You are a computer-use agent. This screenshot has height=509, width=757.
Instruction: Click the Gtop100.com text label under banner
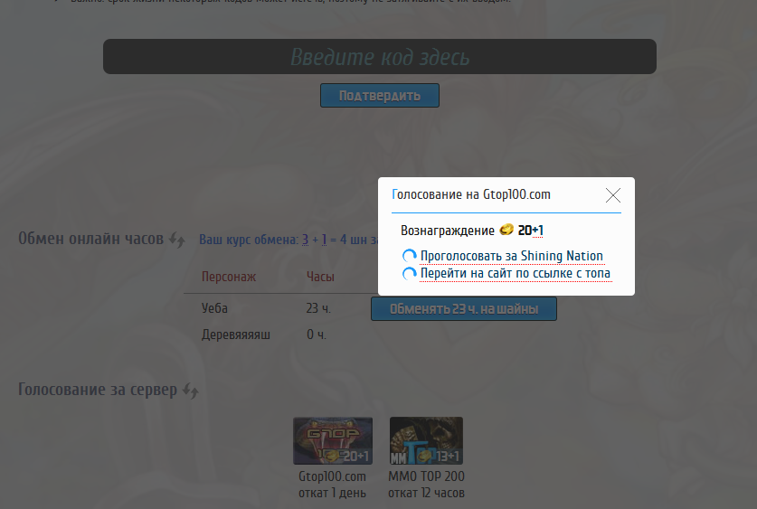point(332,476)
